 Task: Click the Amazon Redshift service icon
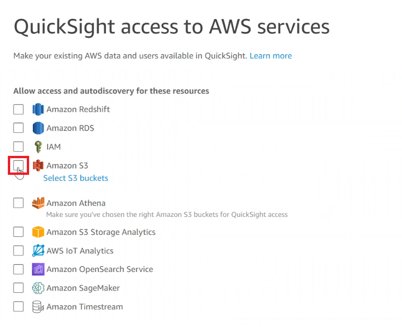coord(38,109)
